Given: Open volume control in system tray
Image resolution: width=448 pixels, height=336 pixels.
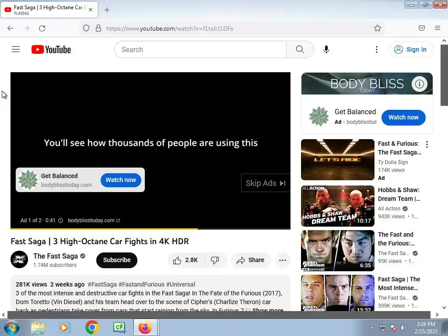Looking at the screenshot, I should pos(403,328).
